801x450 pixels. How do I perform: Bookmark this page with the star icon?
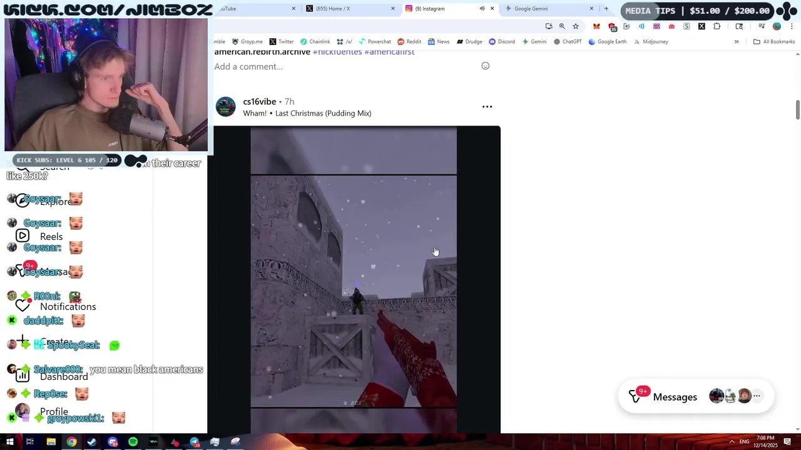pyautogui.click(x=576, y=26)
